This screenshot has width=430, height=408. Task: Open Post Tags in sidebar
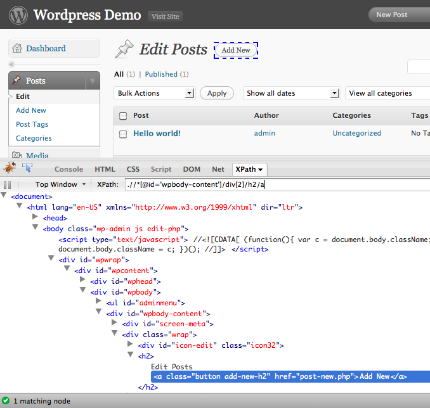(x=32, y=124)
